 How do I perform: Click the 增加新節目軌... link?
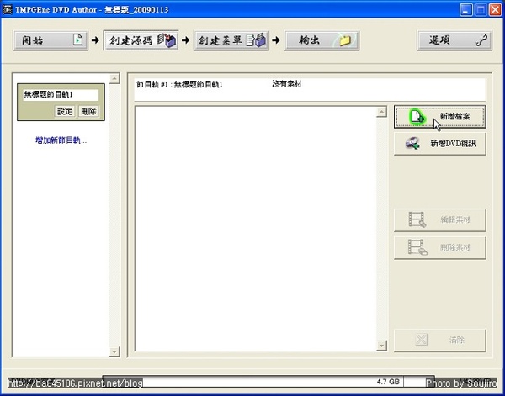[x=61, y=140]
